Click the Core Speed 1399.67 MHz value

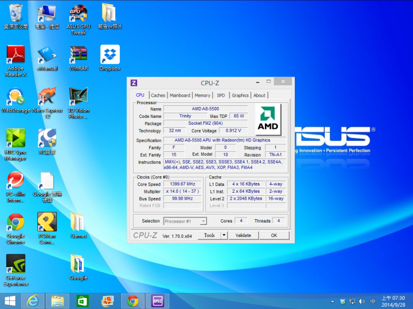click(x=182, y=184)
